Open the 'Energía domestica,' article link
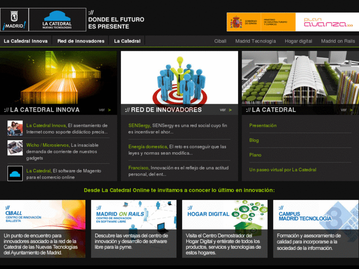 (148, 147)
